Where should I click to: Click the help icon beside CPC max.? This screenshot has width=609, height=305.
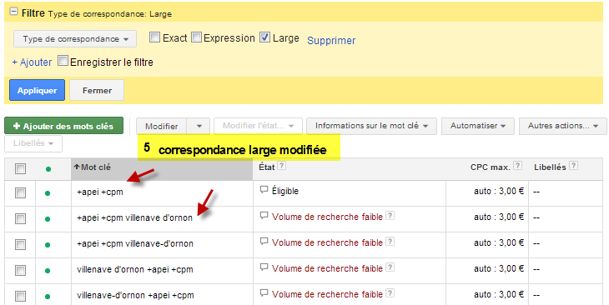click(x=517, y=166)
